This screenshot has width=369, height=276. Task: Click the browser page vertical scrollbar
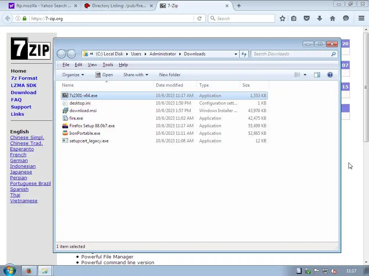[366, 87]
